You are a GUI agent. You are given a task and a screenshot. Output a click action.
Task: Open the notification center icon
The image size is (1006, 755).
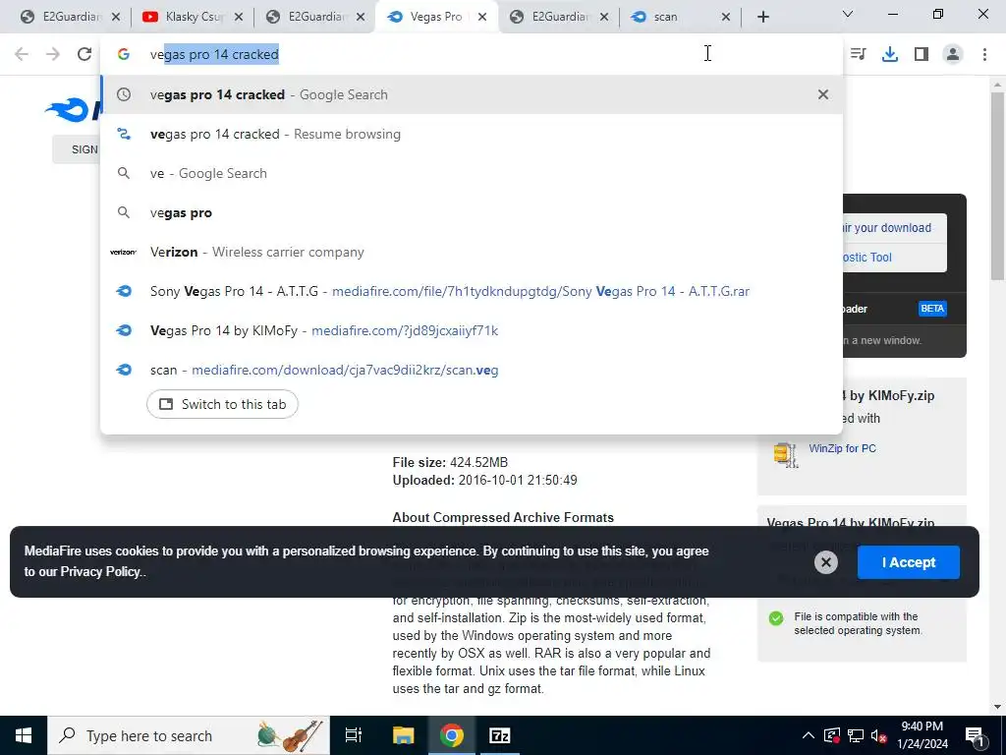[x=975, y=735]
